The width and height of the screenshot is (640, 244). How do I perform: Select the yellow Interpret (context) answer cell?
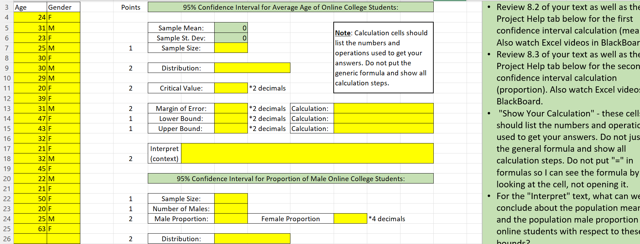(307, 153)
